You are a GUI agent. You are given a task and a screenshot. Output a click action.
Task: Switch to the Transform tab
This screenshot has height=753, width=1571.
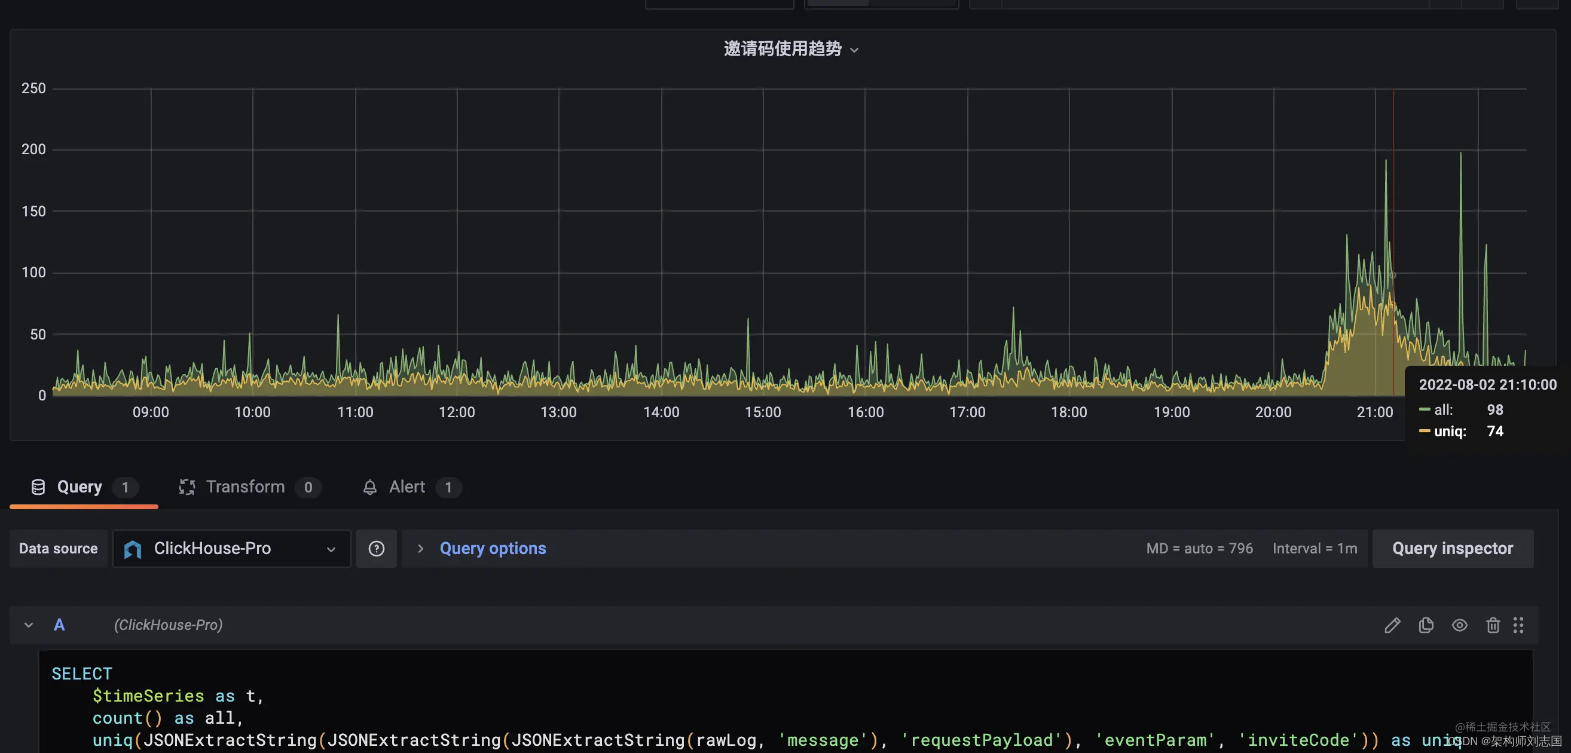click(249, 486)
